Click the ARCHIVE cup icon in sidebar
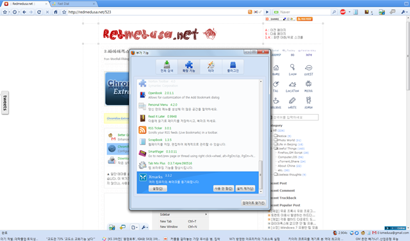 [x=276, y=103]
